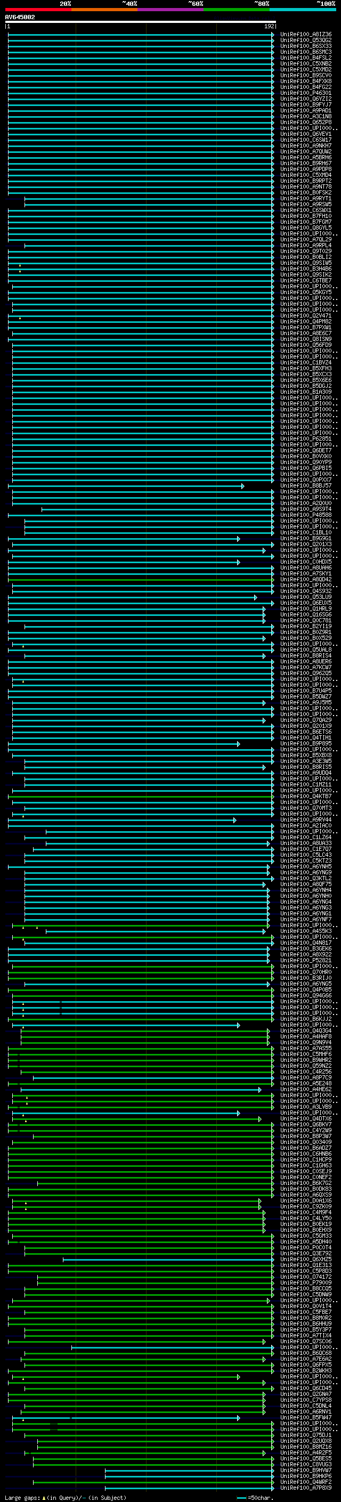
Task: Open hit UniRef100_C1LZ64
Action: coord(306,837)
